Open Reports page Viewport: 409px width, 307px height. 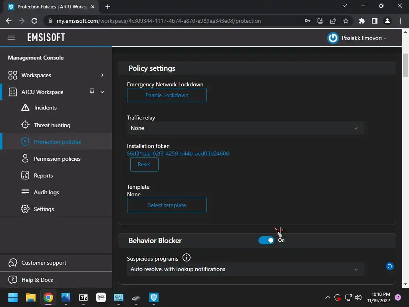point(56,175)
